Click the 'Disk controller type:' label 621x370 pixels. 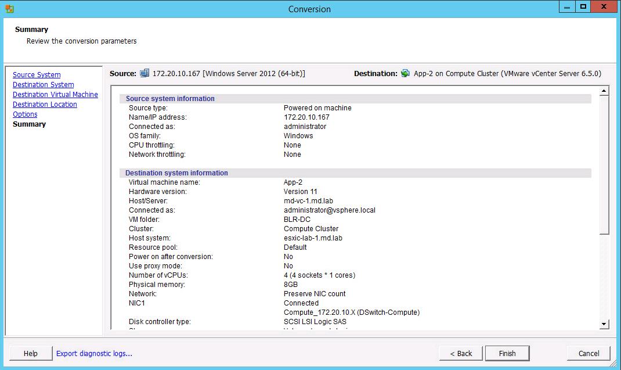160,322
